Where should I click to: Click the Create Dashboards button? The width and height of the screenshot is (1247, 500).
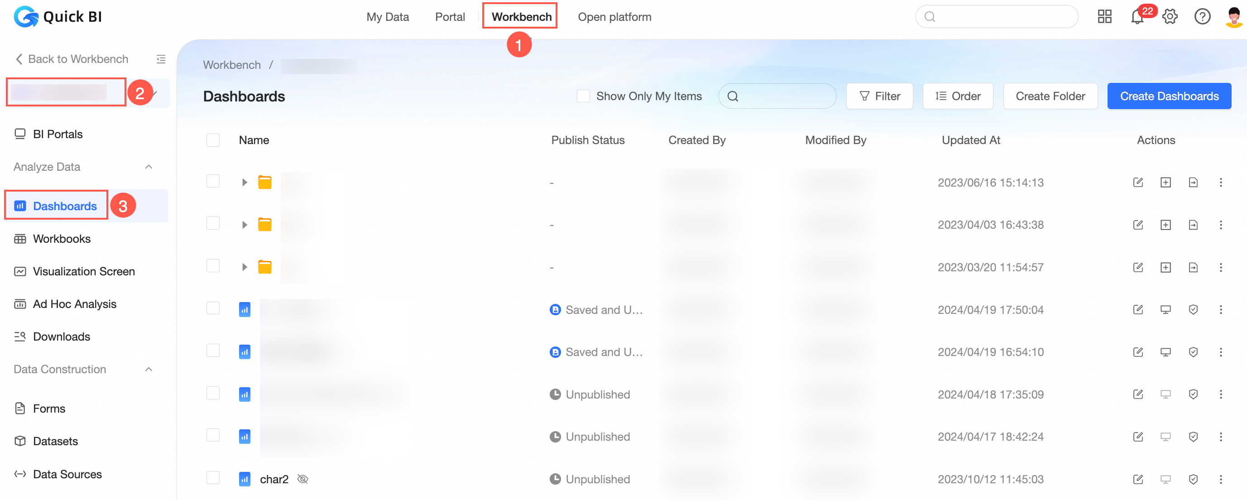pos(1169,96)
